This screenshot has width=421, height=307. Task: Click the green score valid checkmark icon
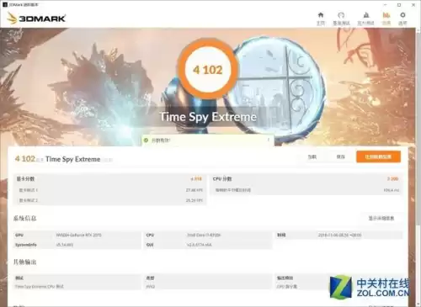pyautogui.click(x=146, y=140)
